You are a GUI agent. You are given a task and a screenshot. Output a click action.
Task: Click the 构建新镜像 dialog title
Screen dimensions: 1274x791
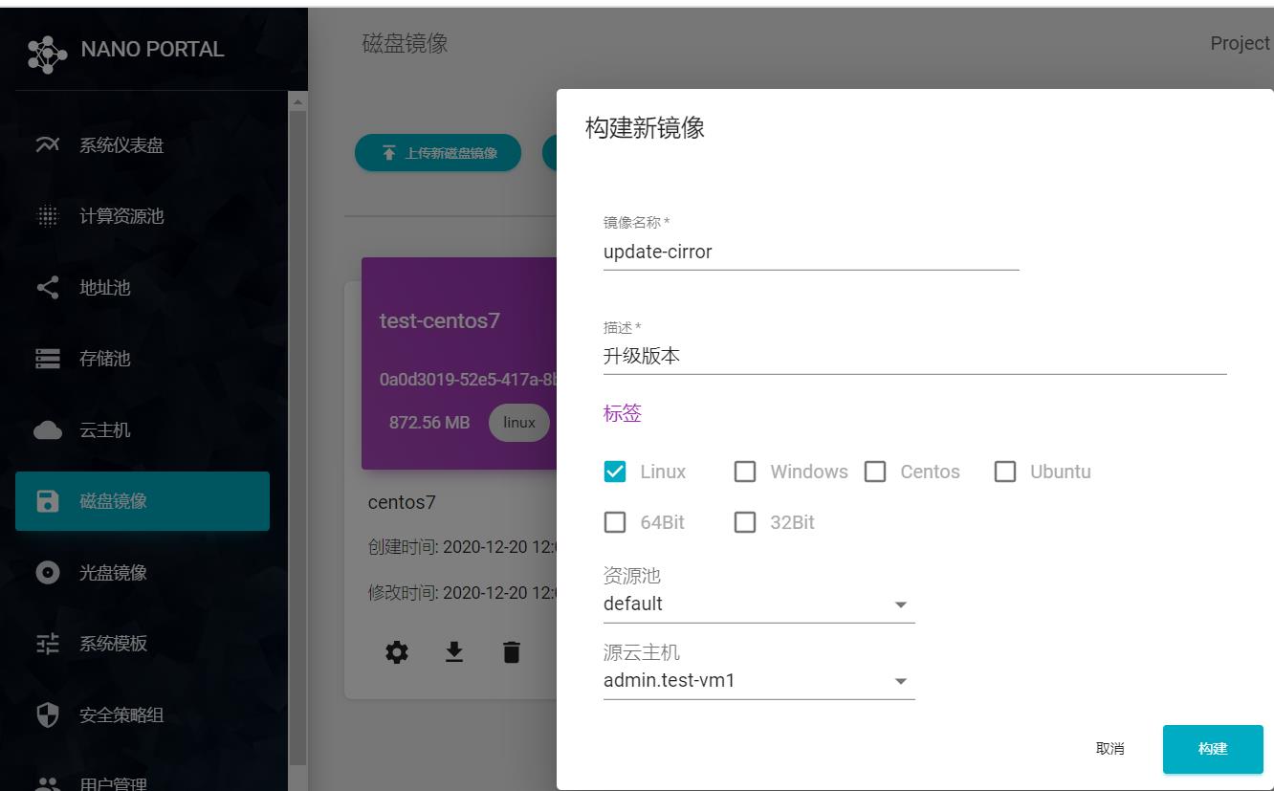coord(645,128)
